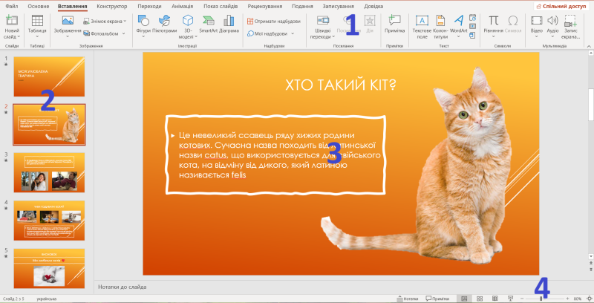Add a Текстове поле text box
This screenshot has width=594, height=303.
click(422, 27)
